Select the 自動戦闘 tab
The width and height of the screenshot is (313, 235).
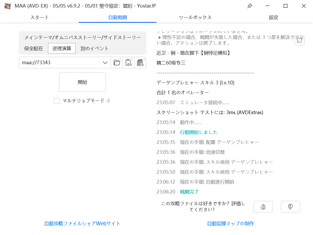[x=118, y=17]
